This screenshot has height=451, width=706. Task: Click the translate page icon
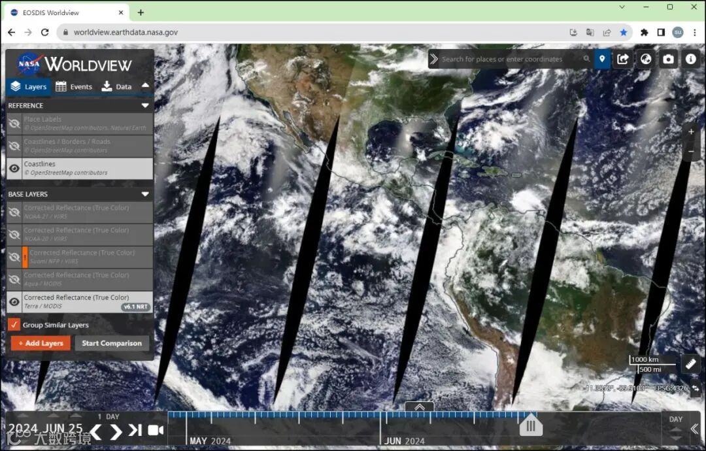590,33
